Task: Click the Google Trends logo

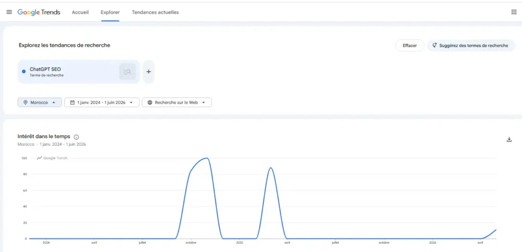Action: (39, 12)
